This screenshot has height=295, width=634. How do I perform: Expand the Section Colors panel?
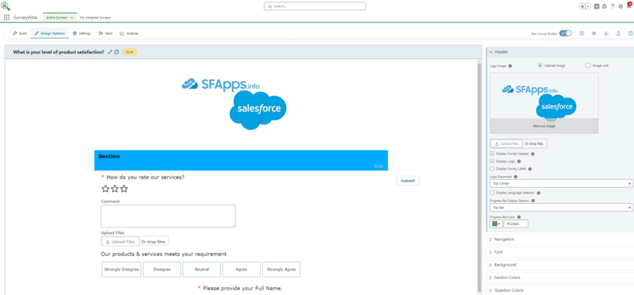tap(560, 278)
